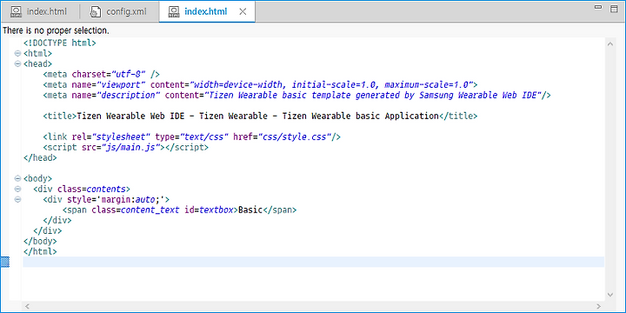Image resolution: width=626 pixels, height=313 pixels.
Task: Click the word Basic inside the span
Action: point(250,210)
